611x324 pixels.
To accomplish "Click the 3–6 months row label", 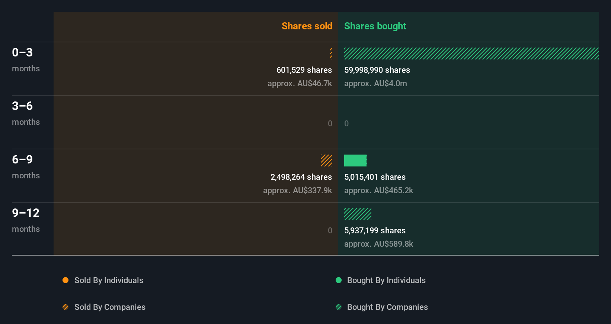I will click(x=26, y=113).
